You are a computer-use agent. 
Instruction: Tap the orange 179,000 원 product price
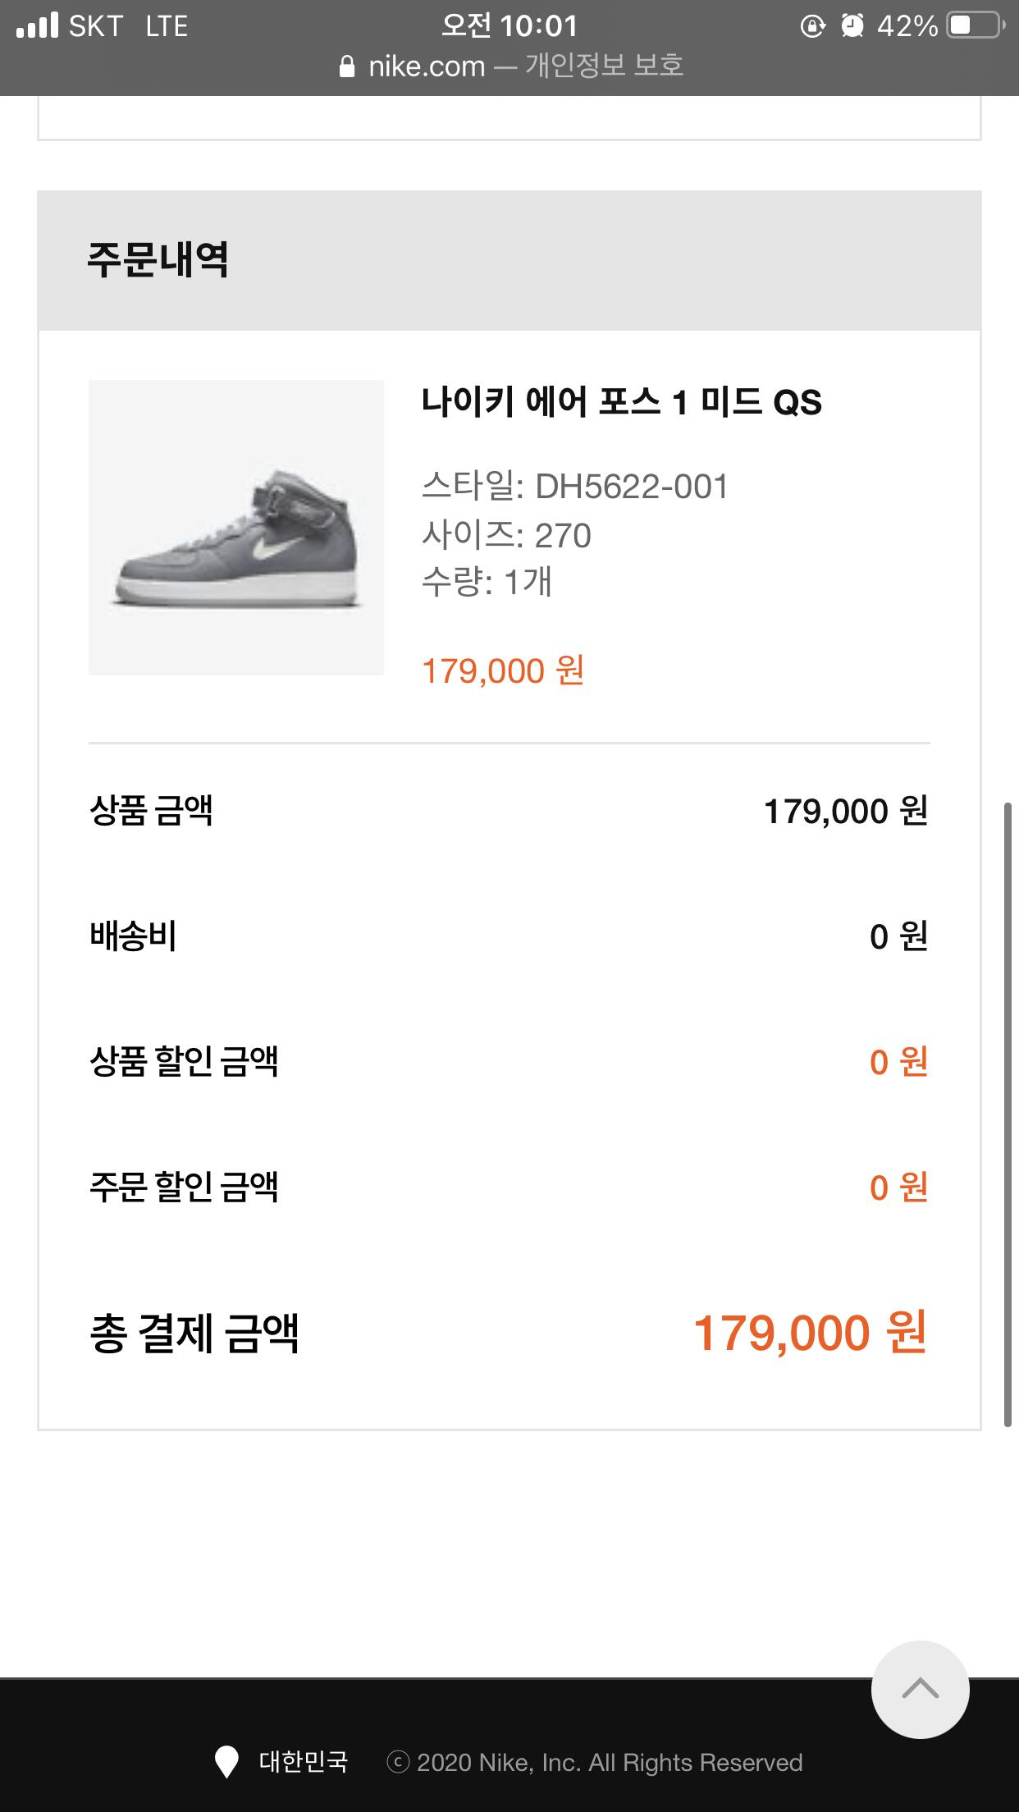point(503,671)
